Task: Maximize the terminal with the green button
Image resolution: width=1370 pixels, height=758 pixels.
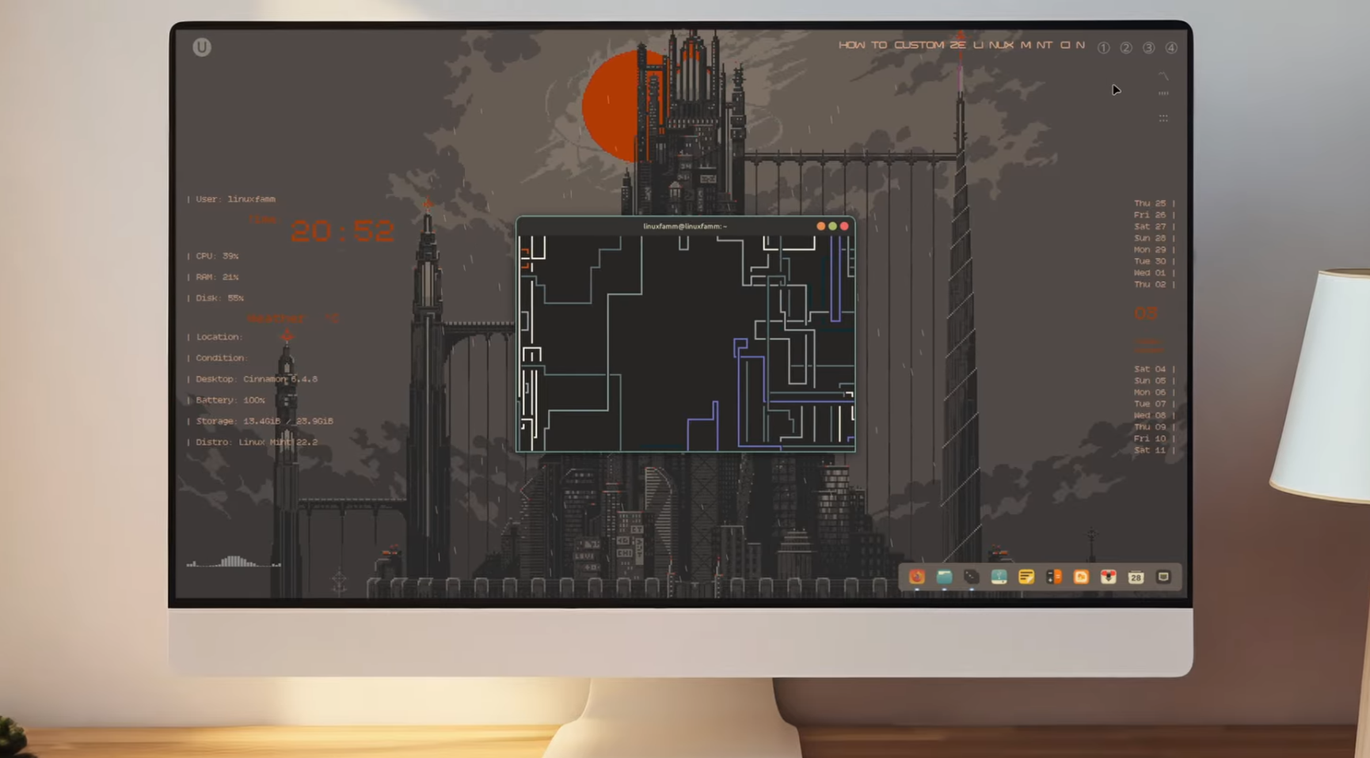Action: point(832,226)
